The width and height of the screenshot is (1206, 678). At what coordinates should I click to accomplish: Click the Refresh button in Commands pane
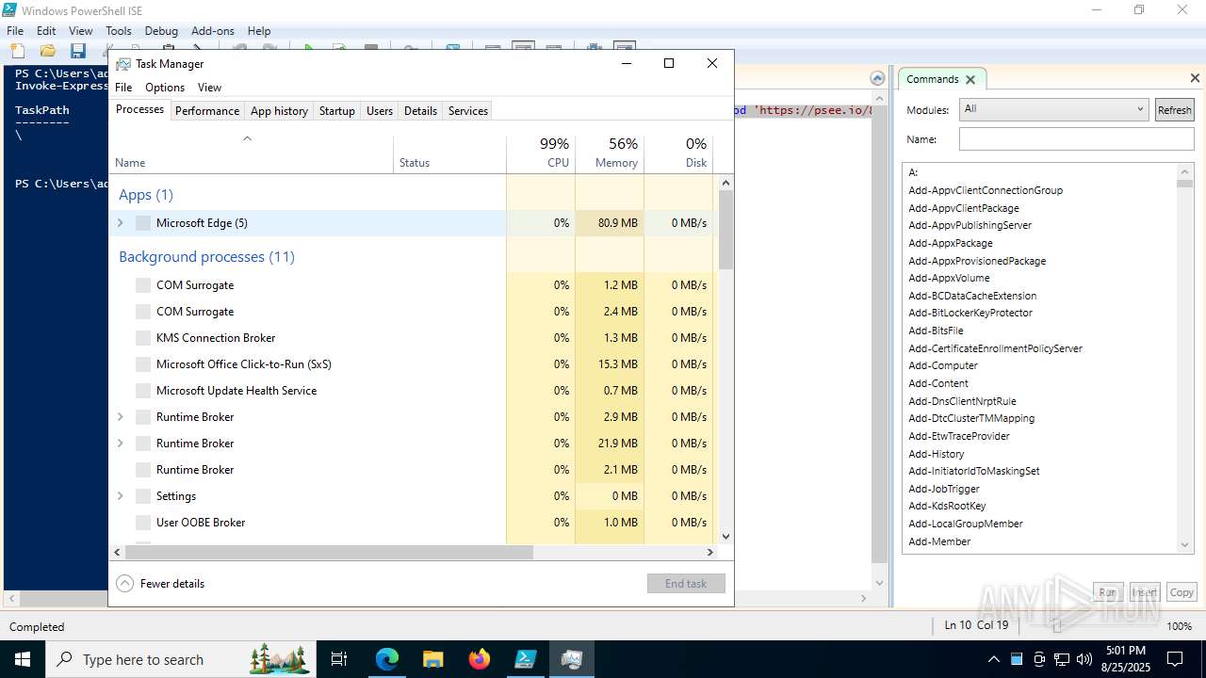1174,110
